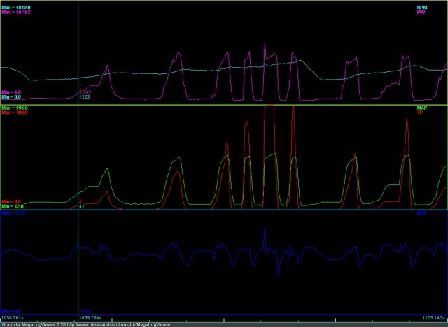448x327 pixels.
Task: Click the 2.792 PW cursor value
Action: click(x=85, y=92)
